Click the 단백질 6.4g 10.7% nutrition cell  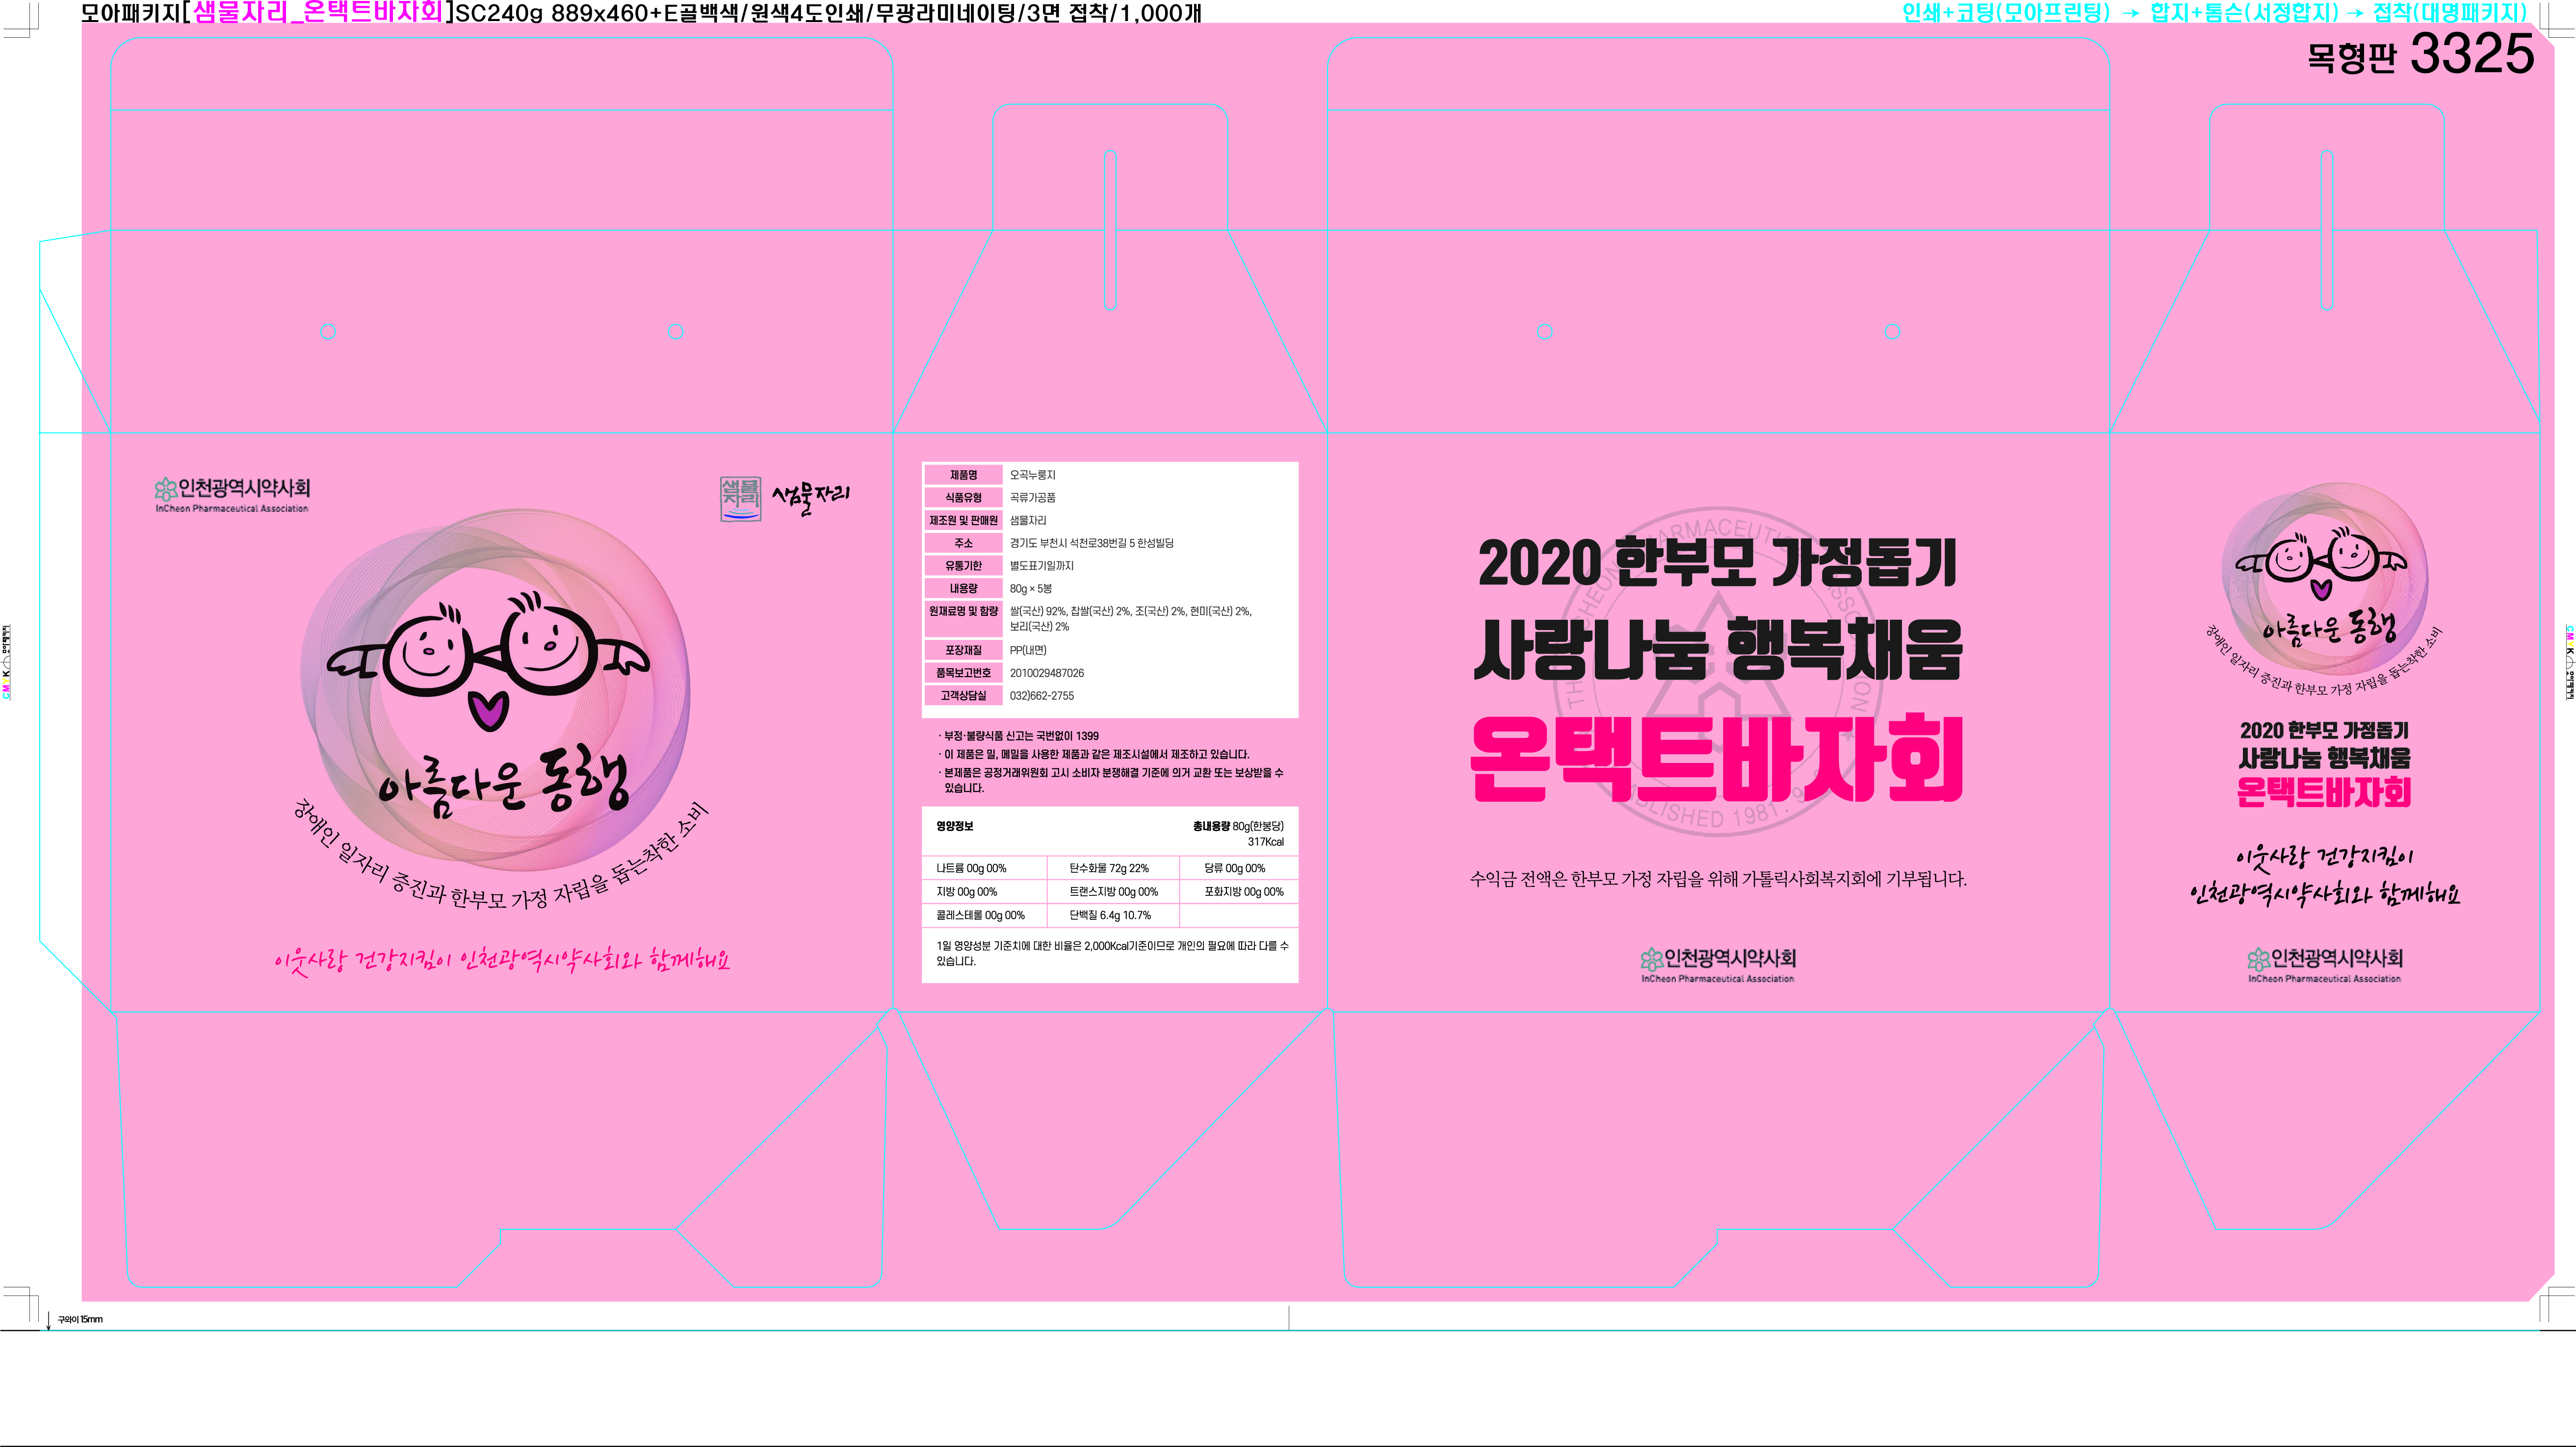pos(1110,914)
